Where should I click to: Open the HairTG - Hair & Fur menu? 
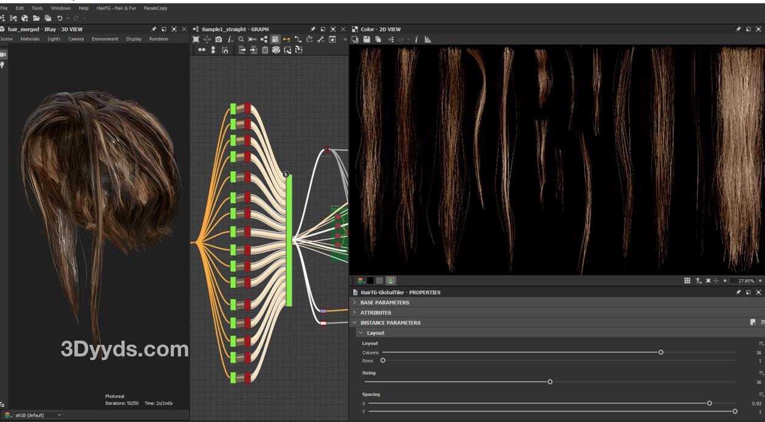click(116, 8)
